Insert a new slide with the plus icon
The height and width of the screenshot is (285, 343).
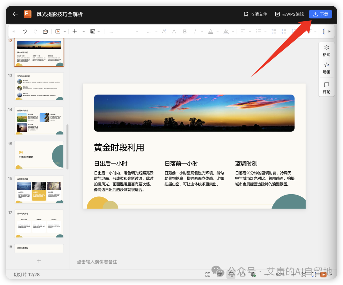(x=74, y=31)
